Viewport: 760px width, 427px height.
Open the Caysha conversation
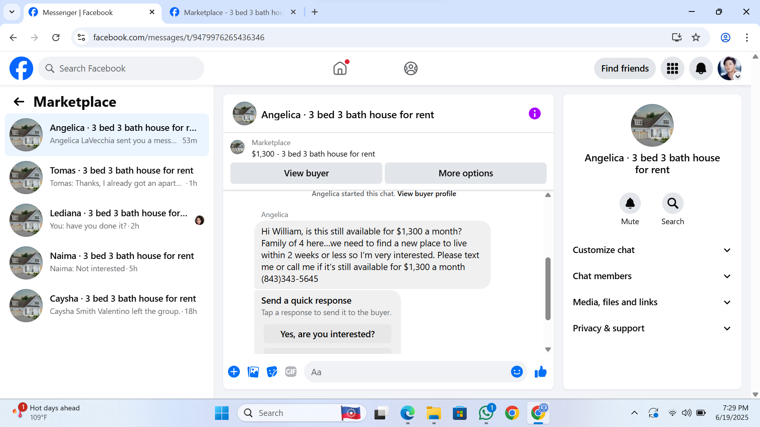click(x=107, y=306)
